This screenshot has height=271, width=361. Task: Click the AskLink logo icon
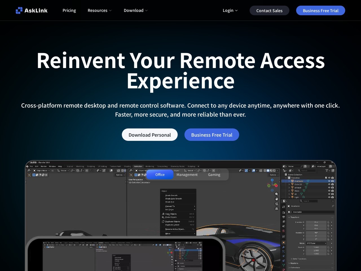(x=19, y=10)
